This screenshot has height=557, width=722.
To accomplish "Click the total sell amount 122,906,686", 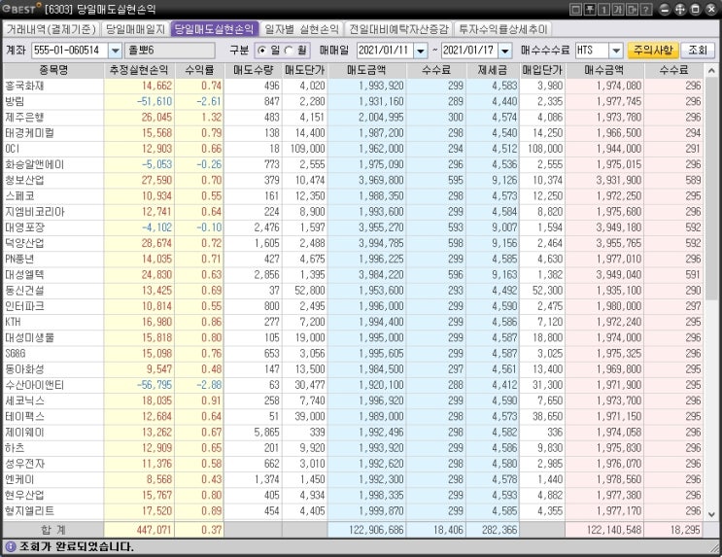I will 376,531.
